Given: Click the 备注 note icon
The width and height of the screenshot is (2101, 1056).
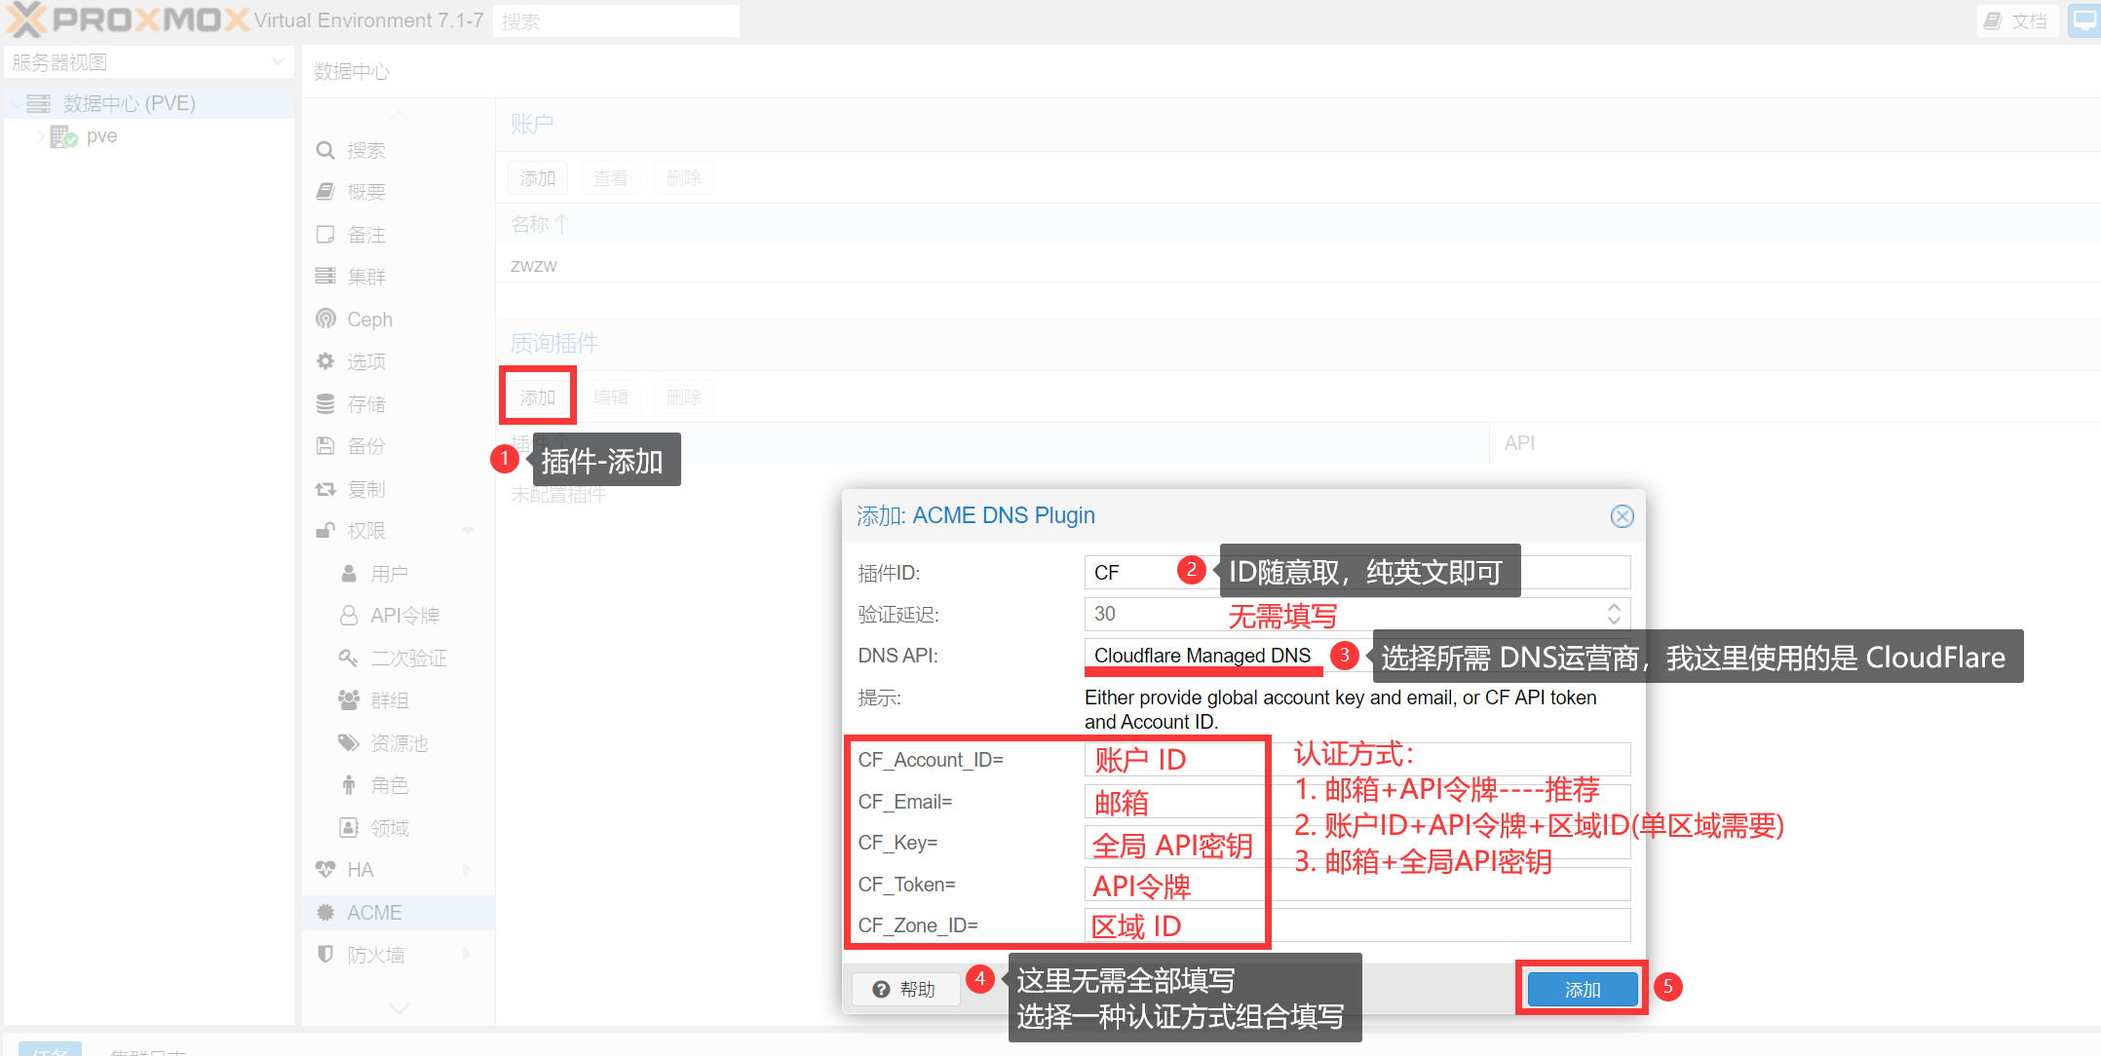Looking at the screenshot, I should tap(325, 235).
